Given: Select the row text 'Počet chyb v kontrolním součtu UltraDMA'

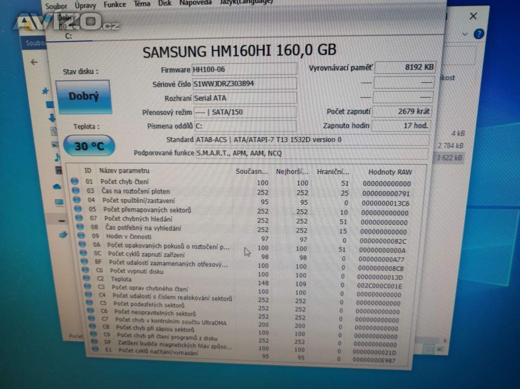Looking at the screenshot, I should tap(171, 321).
